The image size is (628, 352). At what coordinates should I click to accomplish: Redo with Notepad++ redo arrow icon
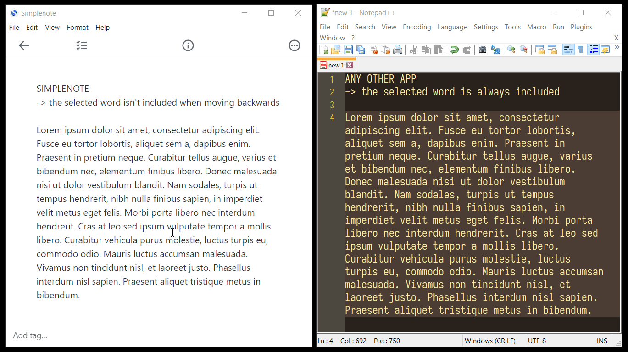pos(467,50)
